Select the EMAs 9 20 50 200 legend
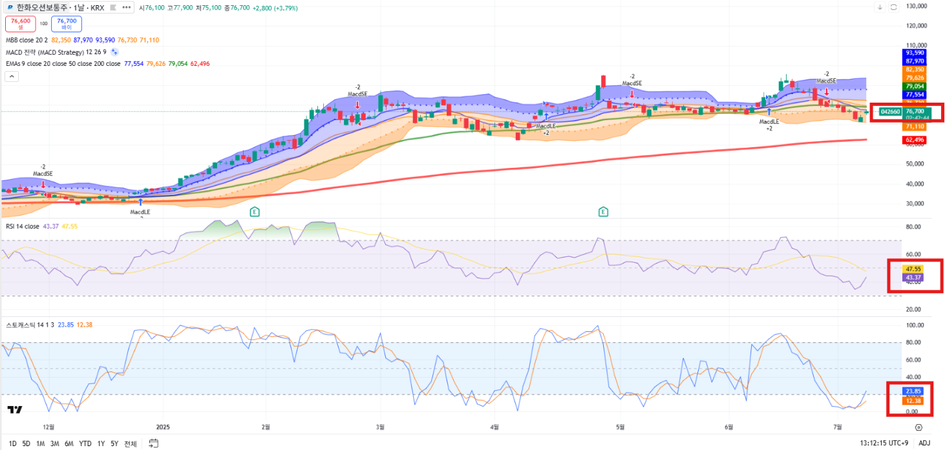 tap(63, 64)
